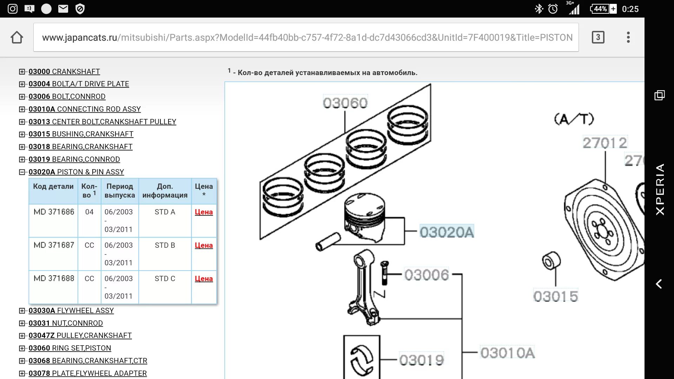The width and height of the screenshot is (674, 379).
Task: Tap the back arrow on navigation bar
Action: click(659, 284)
